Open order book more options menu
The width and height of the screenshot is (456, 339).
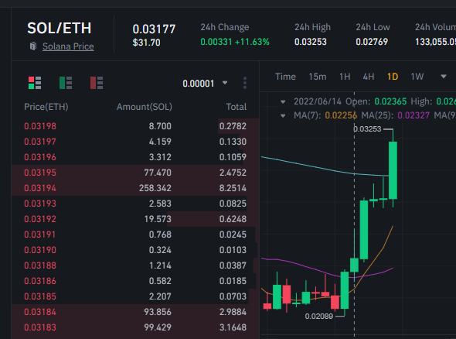coord(245,83)
